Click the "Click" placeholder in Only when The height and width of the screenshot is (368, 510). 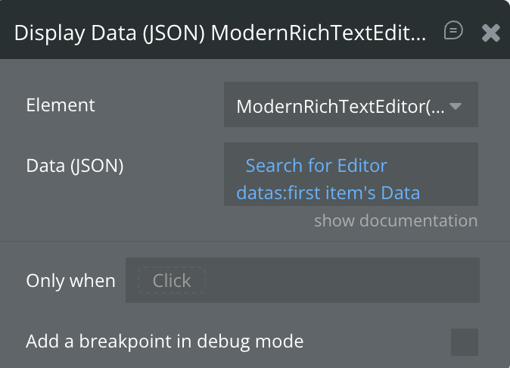pos(172,281)
